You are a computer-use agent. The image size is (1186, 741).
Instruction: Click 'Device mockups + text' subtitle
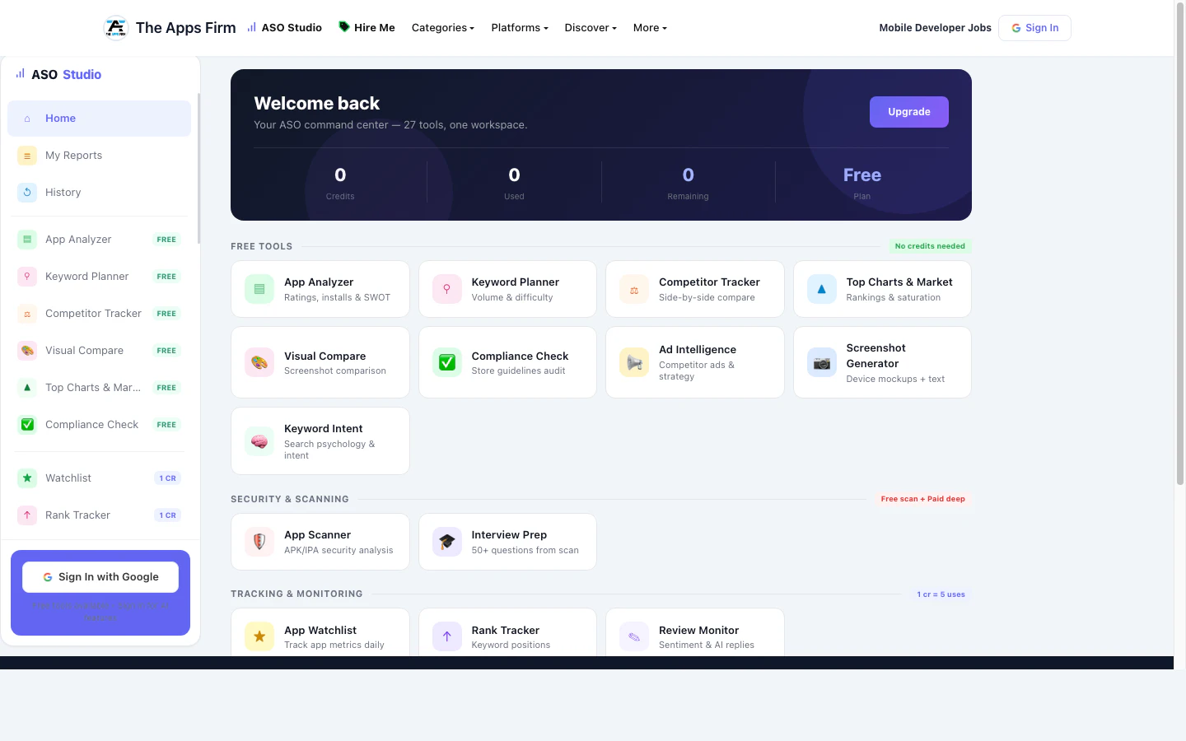pyautogui.click(x=895, y=380)
